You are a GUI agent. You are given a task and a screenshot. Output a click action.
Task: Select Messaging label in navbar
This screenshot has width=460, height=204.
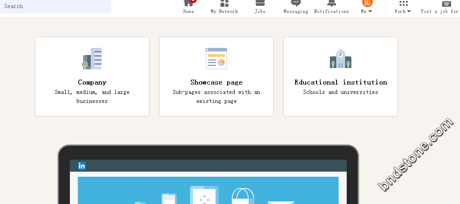coord(296,11)
